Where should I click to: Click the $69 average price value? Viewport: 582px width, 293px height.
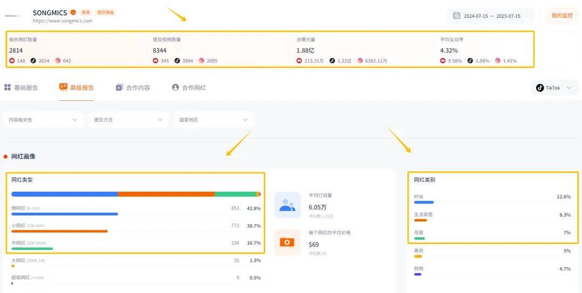pos(314,245)
